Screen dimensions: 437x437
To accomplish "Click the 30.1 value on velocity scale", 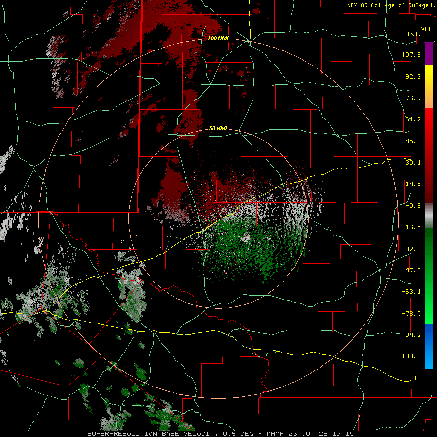I will click(413, 163).
